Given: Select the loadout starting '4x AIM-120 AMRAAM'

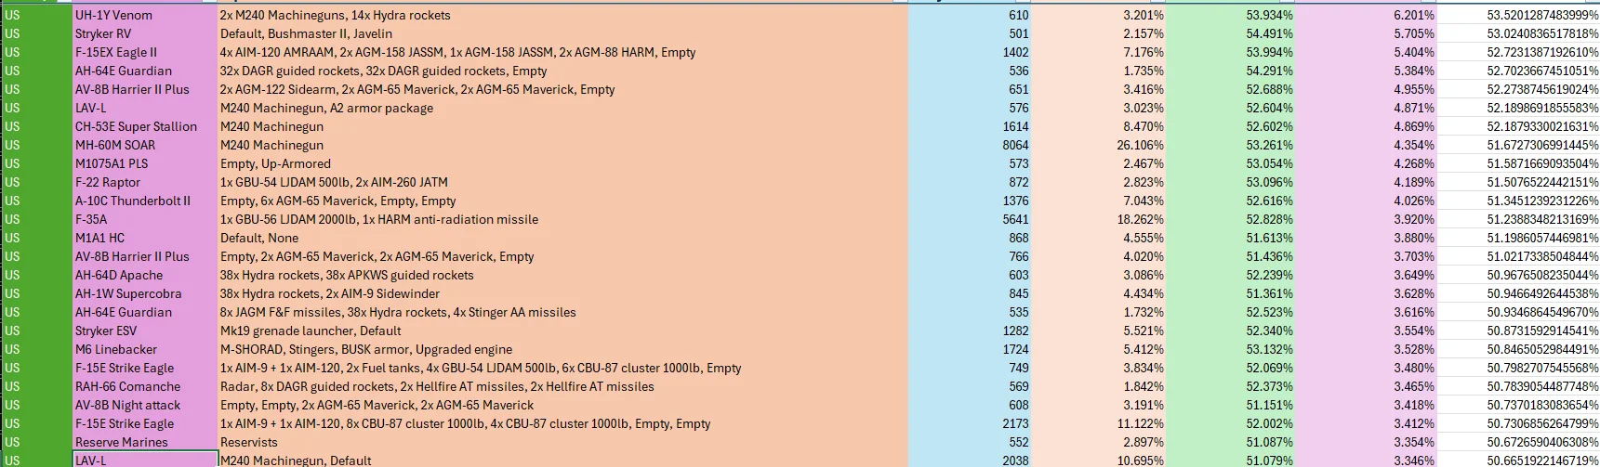Looking at the screenshot, I should pos(562,52).
